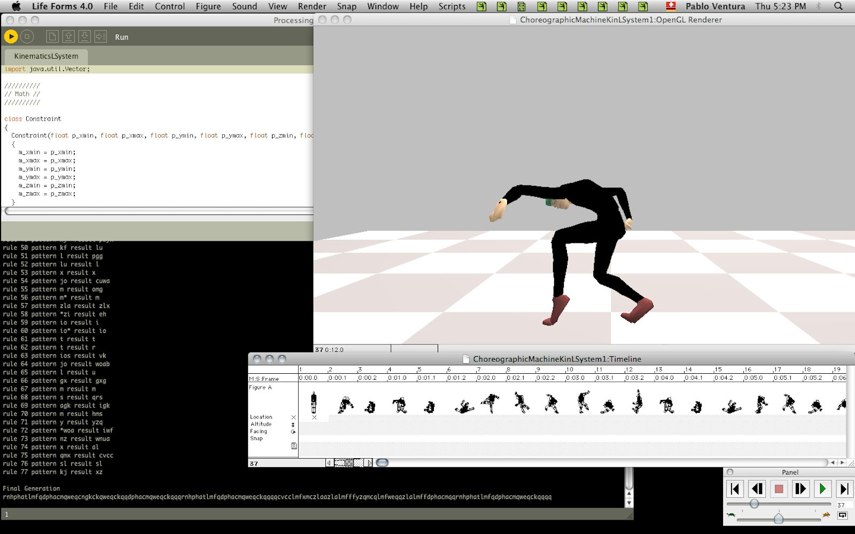
Task: Toggle the Altitude double-arrow control in Timeline
Action: (x=293, y=425)
